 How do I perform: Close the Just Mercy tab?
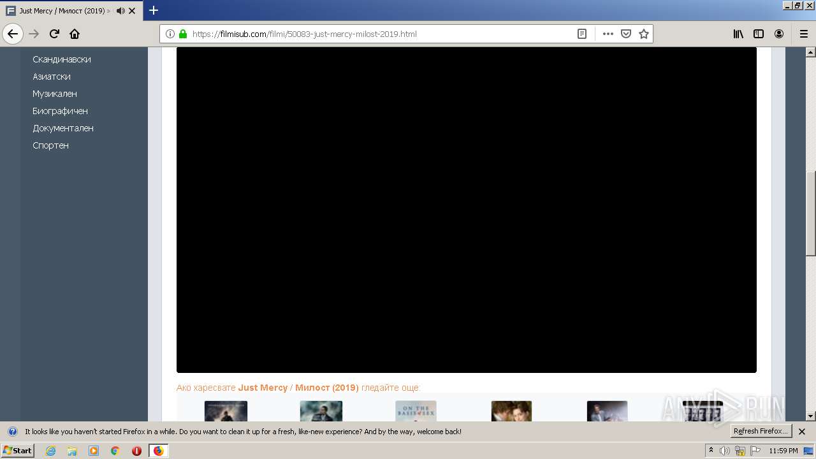tap(132, 11)
